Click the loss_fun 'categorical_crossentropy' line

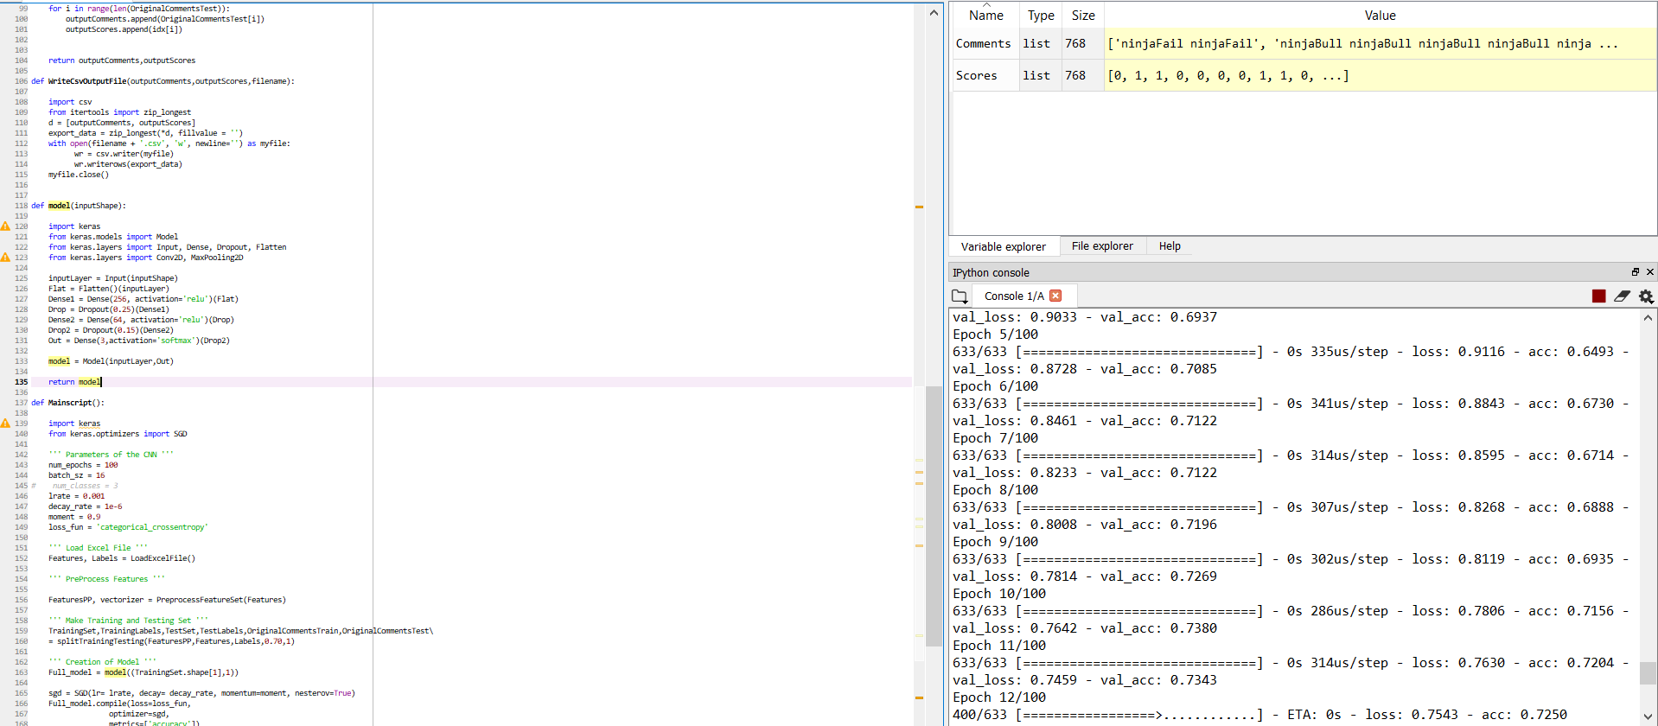coord(128,527)
